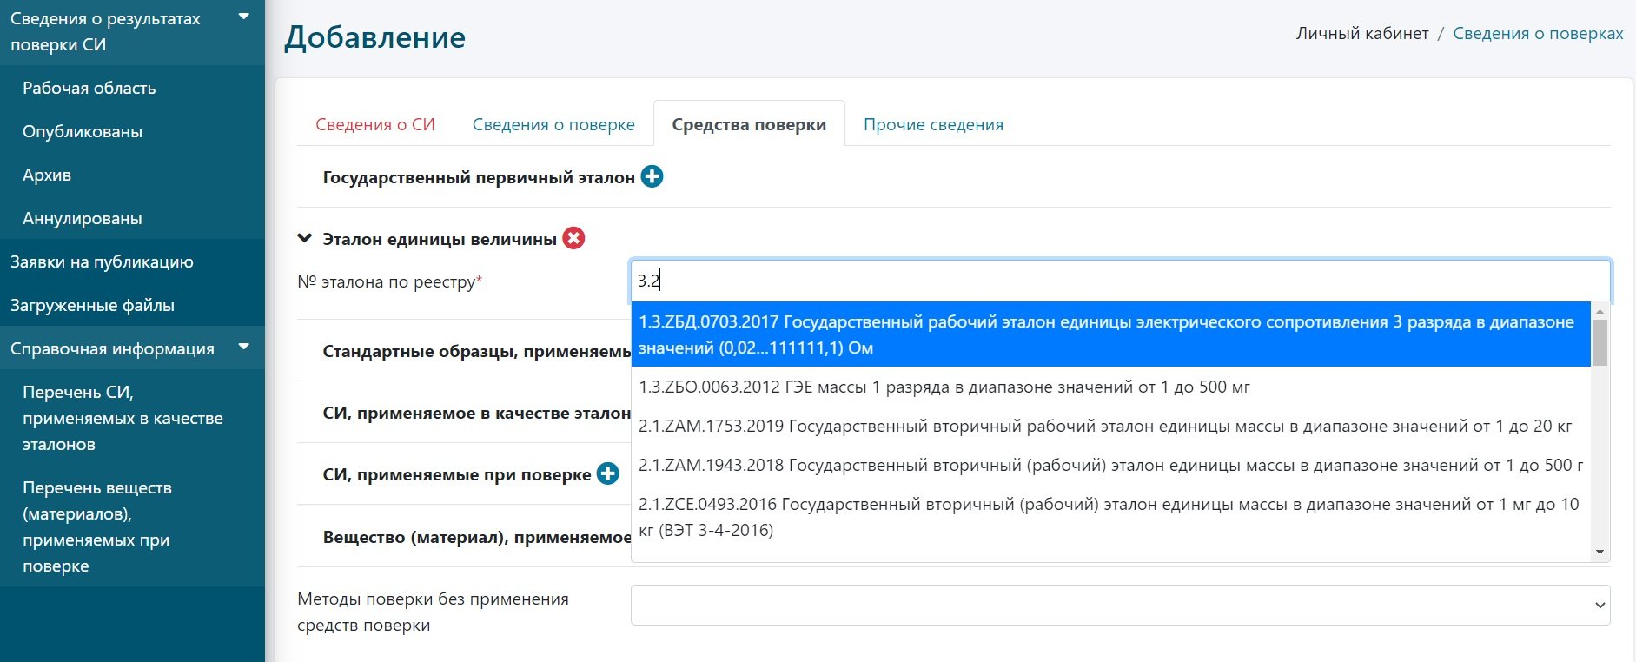Go to the Прочие сведения tab
Screen dimensions: 1636x662
click(933, 124)
